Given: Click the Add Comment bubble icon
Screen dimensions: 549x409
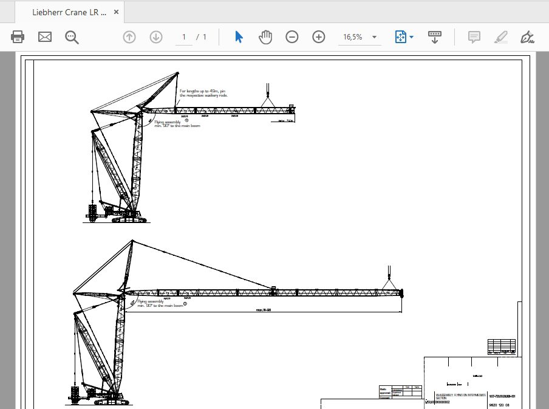Looking at the screenshot, I should [473, 36].
